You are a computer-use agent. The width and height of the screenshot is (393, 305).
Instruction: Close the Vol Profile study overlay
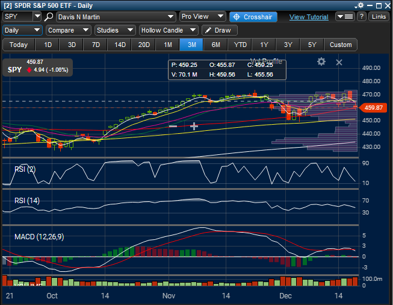tap(339, 62)
